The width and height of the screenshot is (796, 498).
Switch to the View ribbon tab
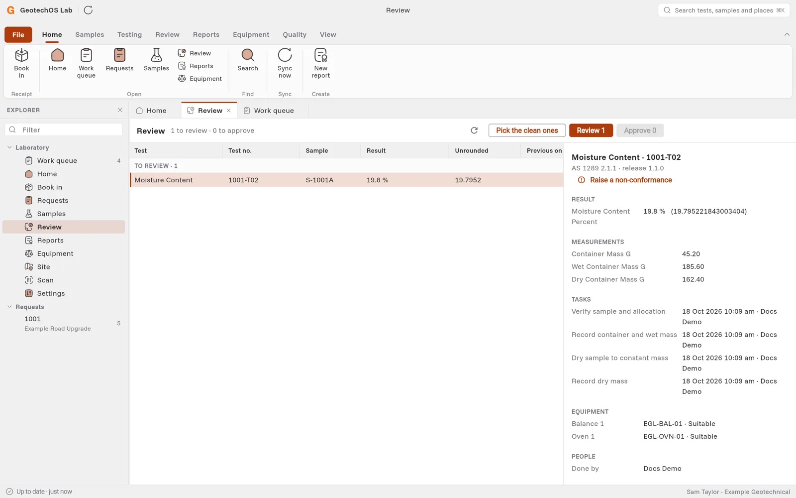coord(328,34)
